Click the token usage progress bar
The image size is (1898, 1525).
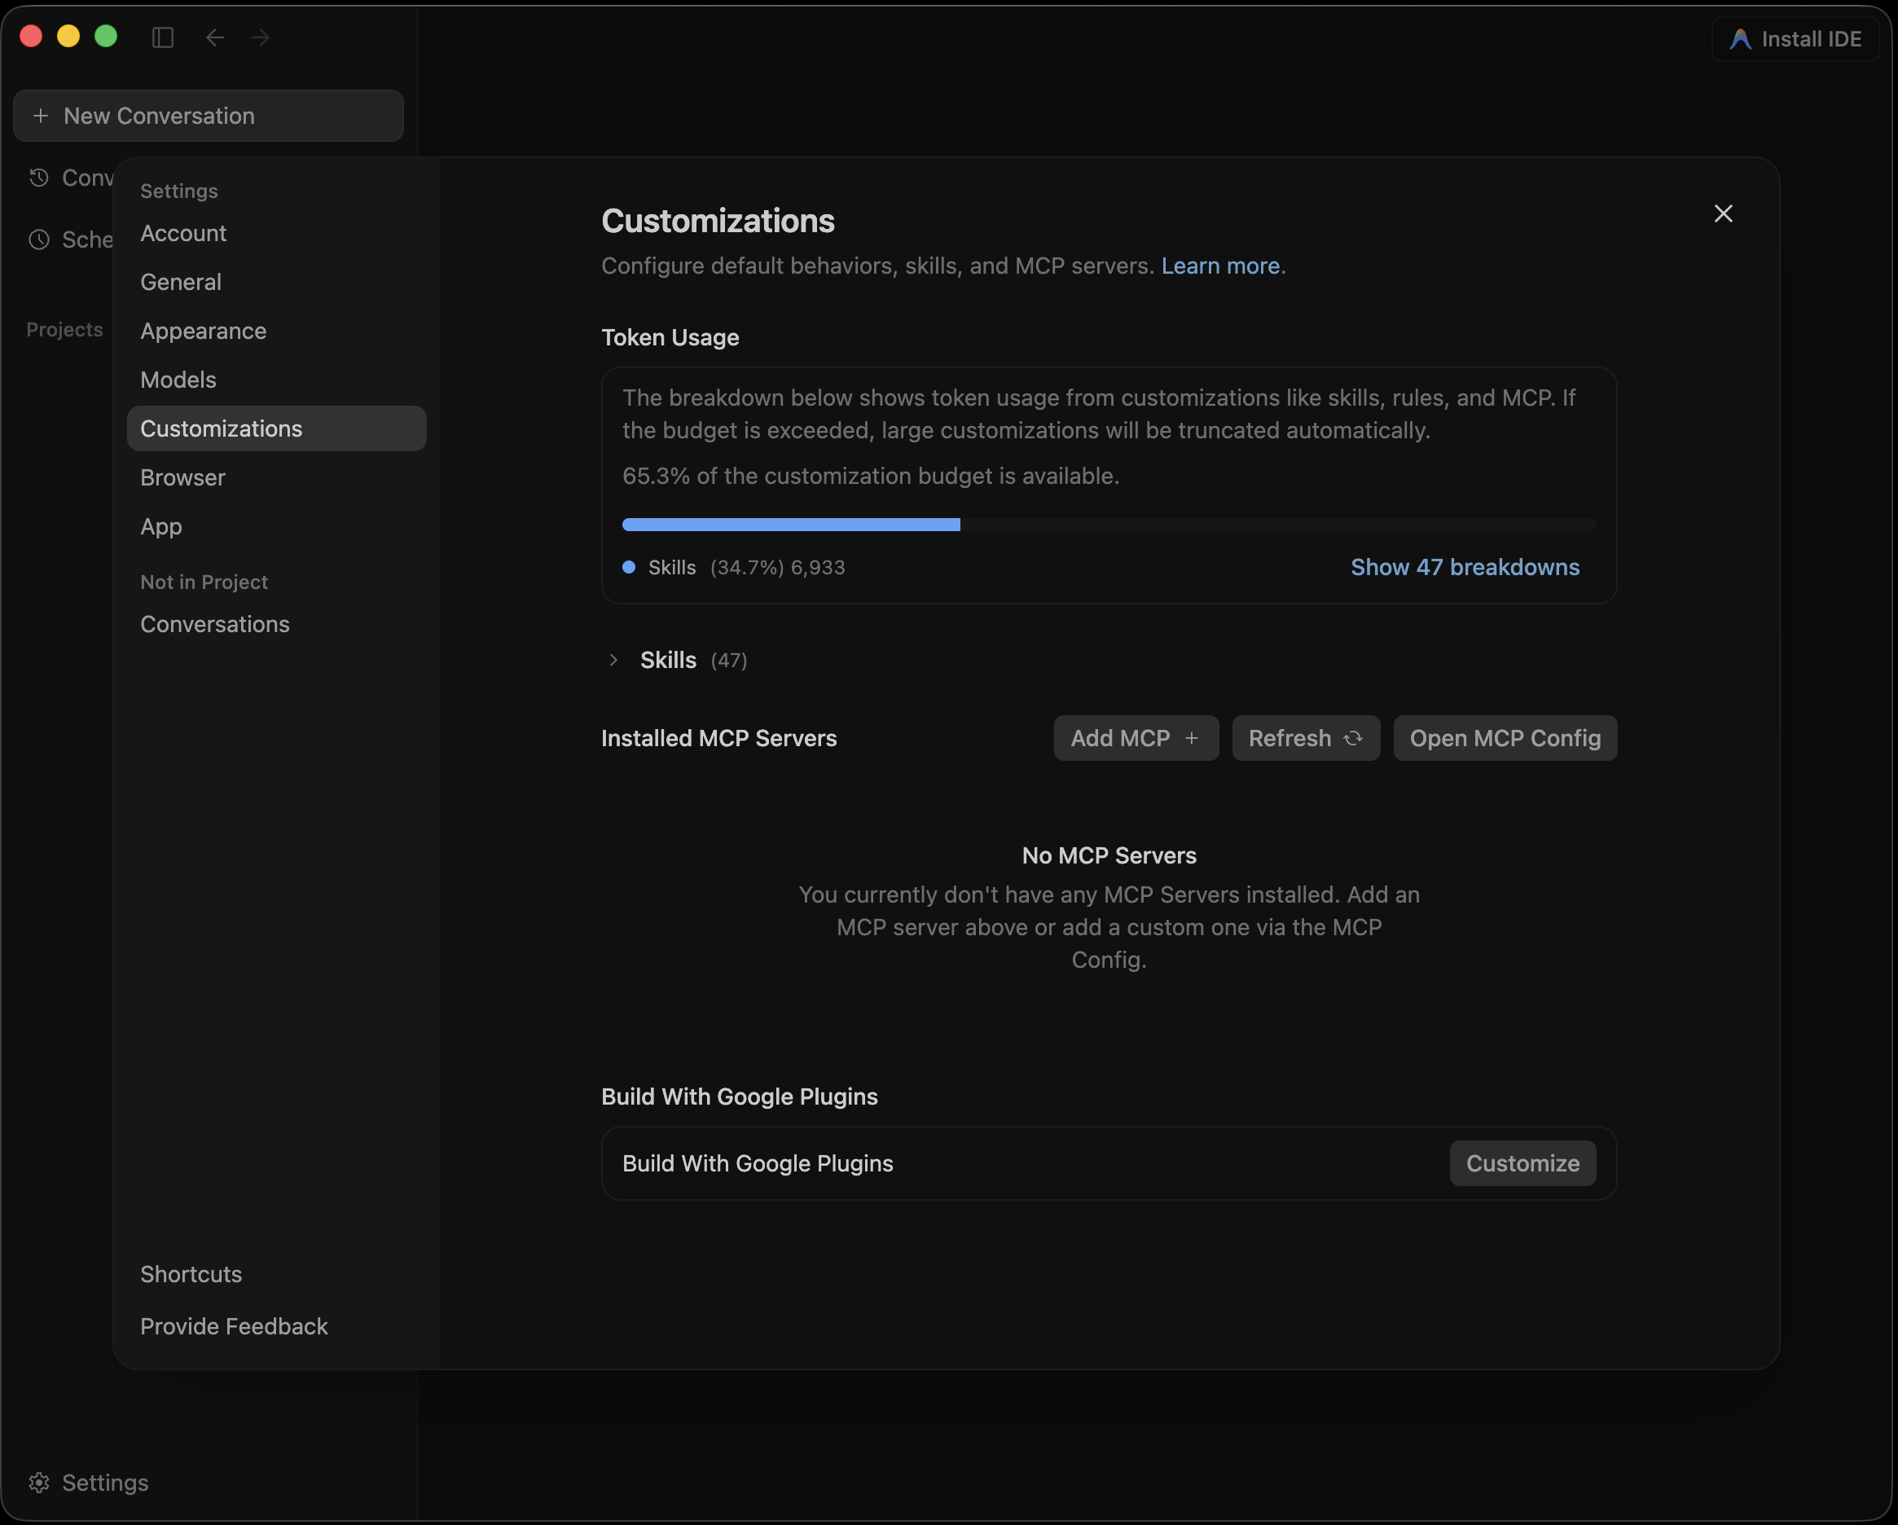pyautogui.click(x=1109, y=525)
